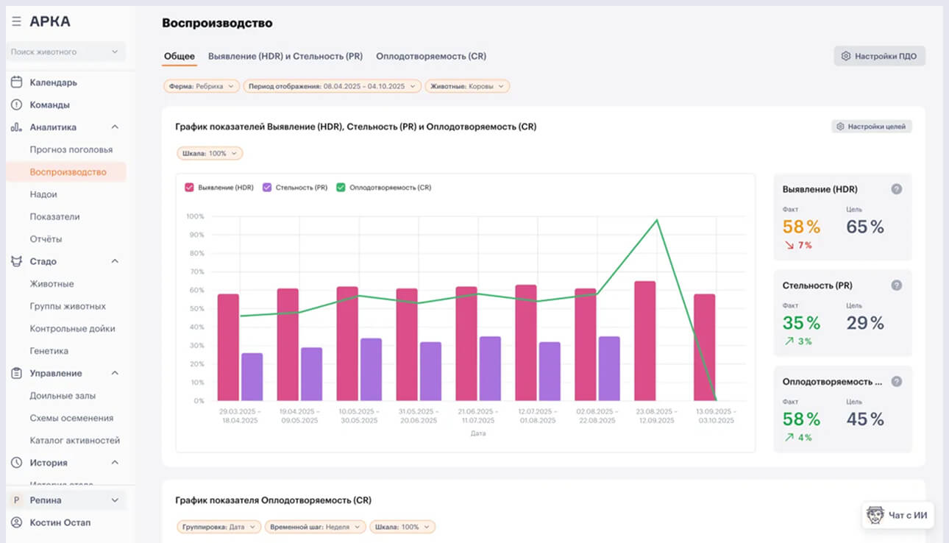Open the Оплодотворяемость (CR) tab
Screen dimensions: 949x543
pos(430,56)
